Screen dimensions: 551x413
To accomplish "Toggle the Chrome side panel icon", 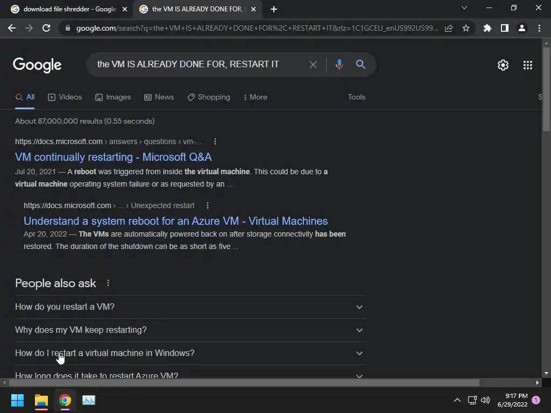I will pyautogui.click(x=505, y=28).
